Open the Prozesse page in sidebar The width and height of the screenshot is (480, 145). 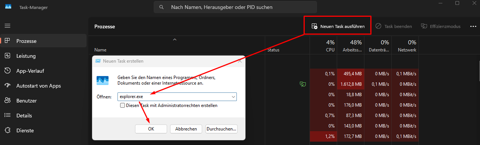[44, 41]
